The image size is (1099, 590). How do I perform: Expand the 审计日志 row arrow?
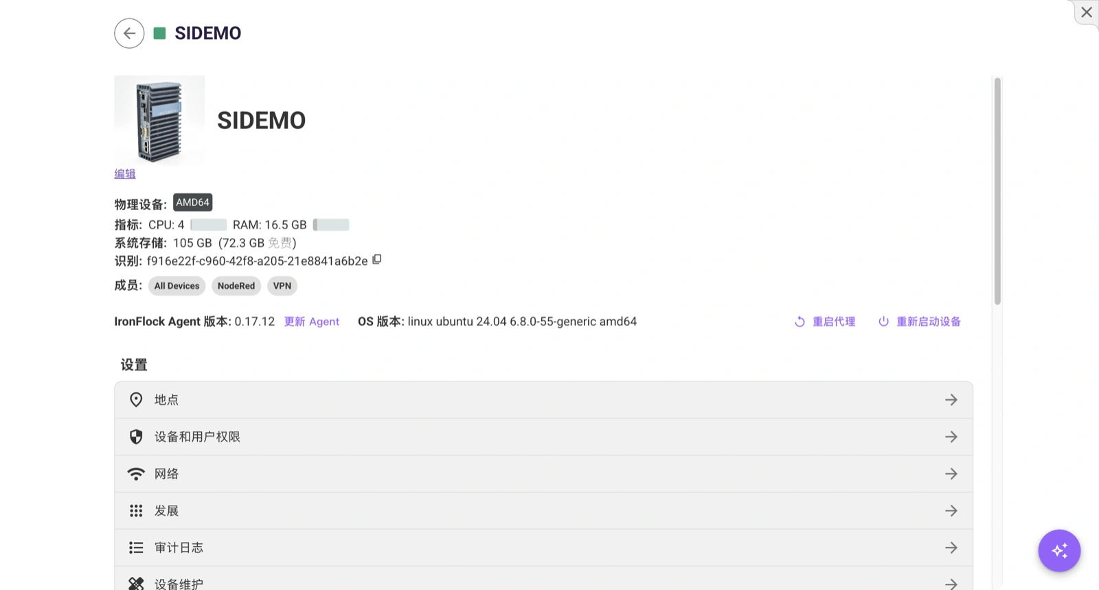(951, 547)
